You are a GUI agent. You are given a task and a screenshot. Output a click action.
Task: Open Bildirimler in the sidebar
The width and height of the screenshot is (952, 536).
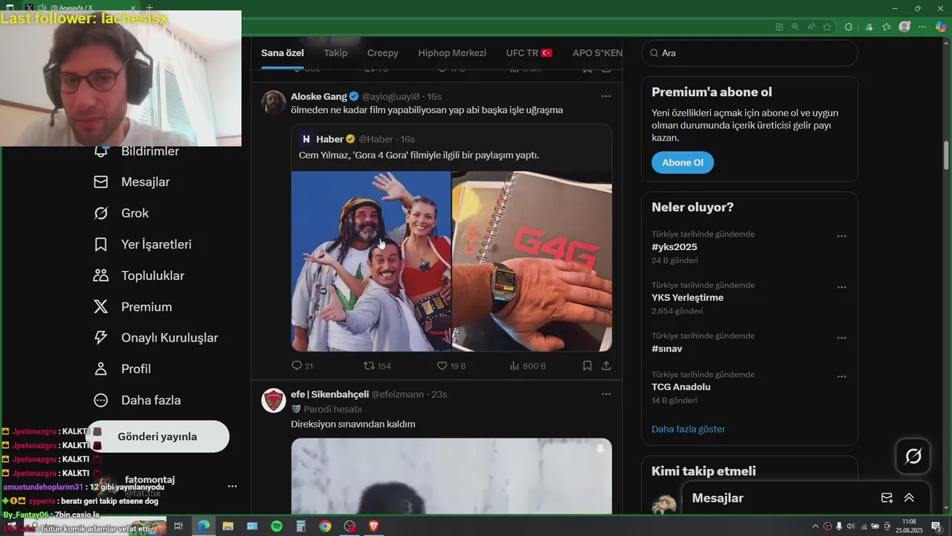point(136,151)
